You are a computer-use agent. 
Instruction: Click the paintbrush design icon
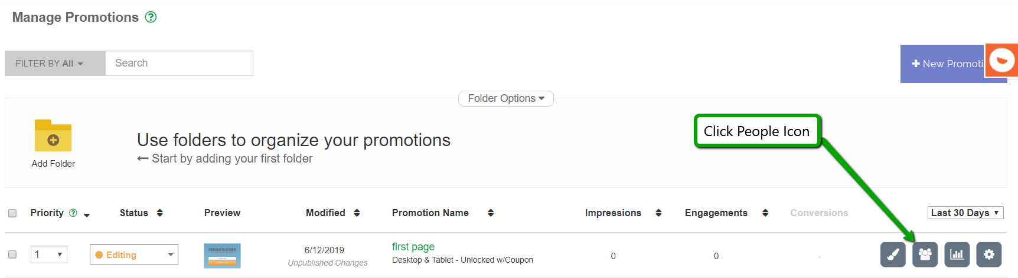pos(893,255)
